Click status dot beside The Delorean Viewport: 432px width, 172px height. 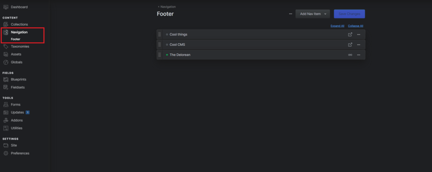(167, 55)
